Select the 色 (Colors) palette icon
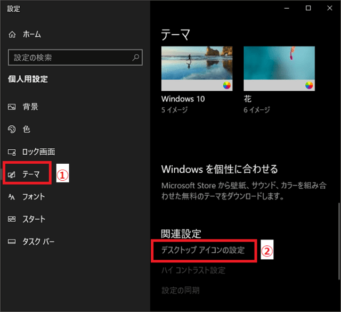The image size is (341, 312). (12, 129)
